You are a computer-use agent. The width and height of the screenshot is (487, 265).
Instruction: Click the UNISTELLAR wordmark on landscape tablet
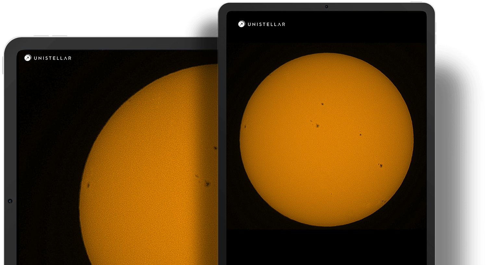tap(53, 58)
